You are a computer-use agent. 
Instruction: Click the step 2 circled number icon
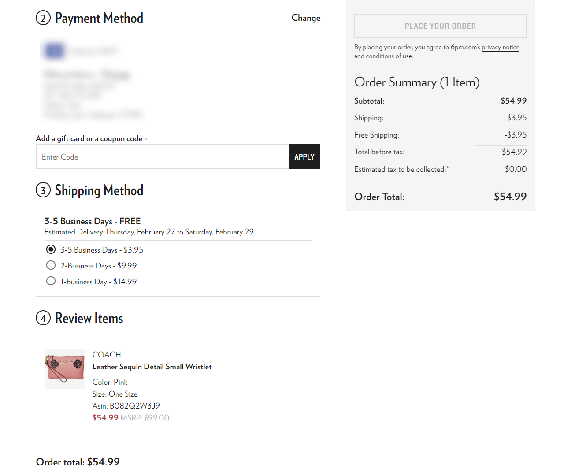point(43,18)
